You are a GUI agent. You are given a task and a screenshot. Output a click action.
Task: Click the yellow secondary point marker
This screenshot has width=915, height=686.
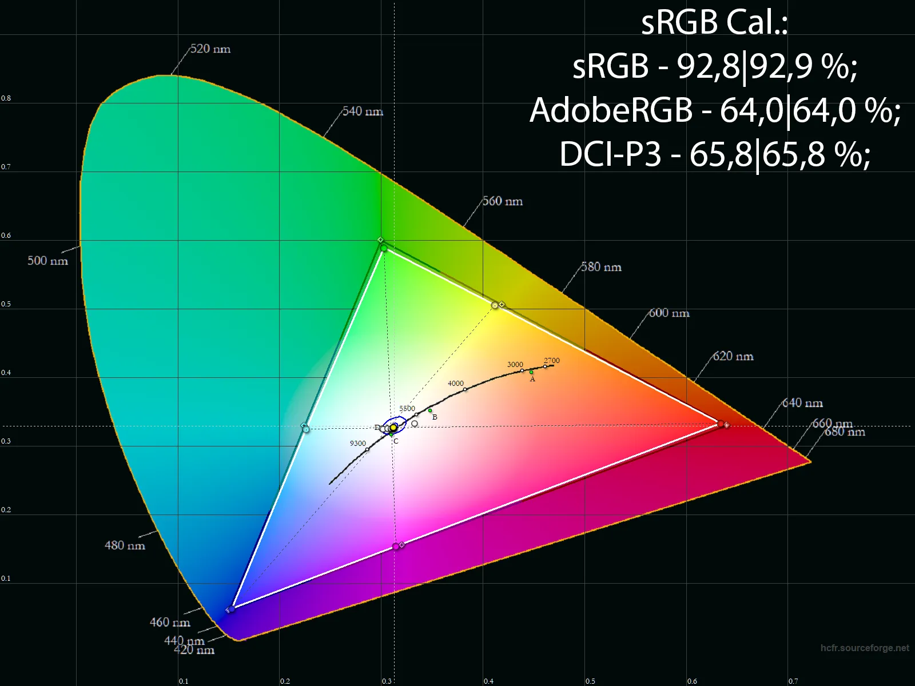[495, 305]
